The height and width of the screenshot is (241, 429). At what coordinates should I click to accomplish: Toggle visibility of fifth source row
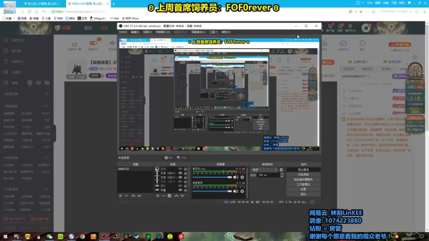180,185
